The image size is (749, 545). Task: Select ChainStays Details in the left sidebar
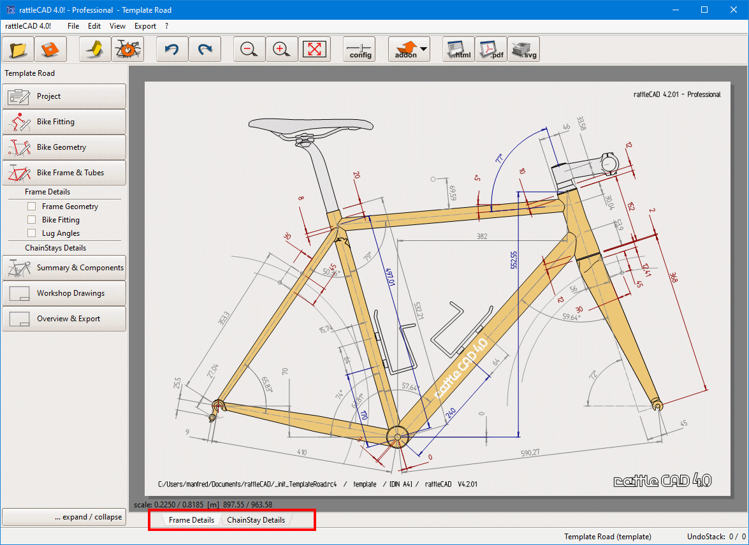[x=55, y=248]
